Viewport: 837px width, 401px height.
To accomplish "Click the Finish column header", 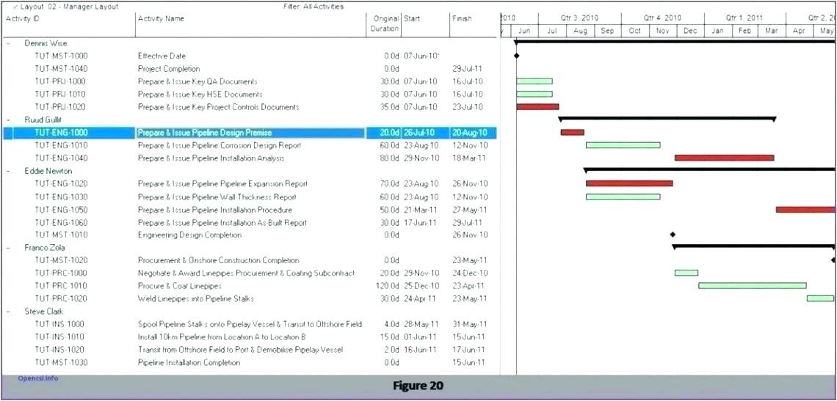I will tap(463, 19).
